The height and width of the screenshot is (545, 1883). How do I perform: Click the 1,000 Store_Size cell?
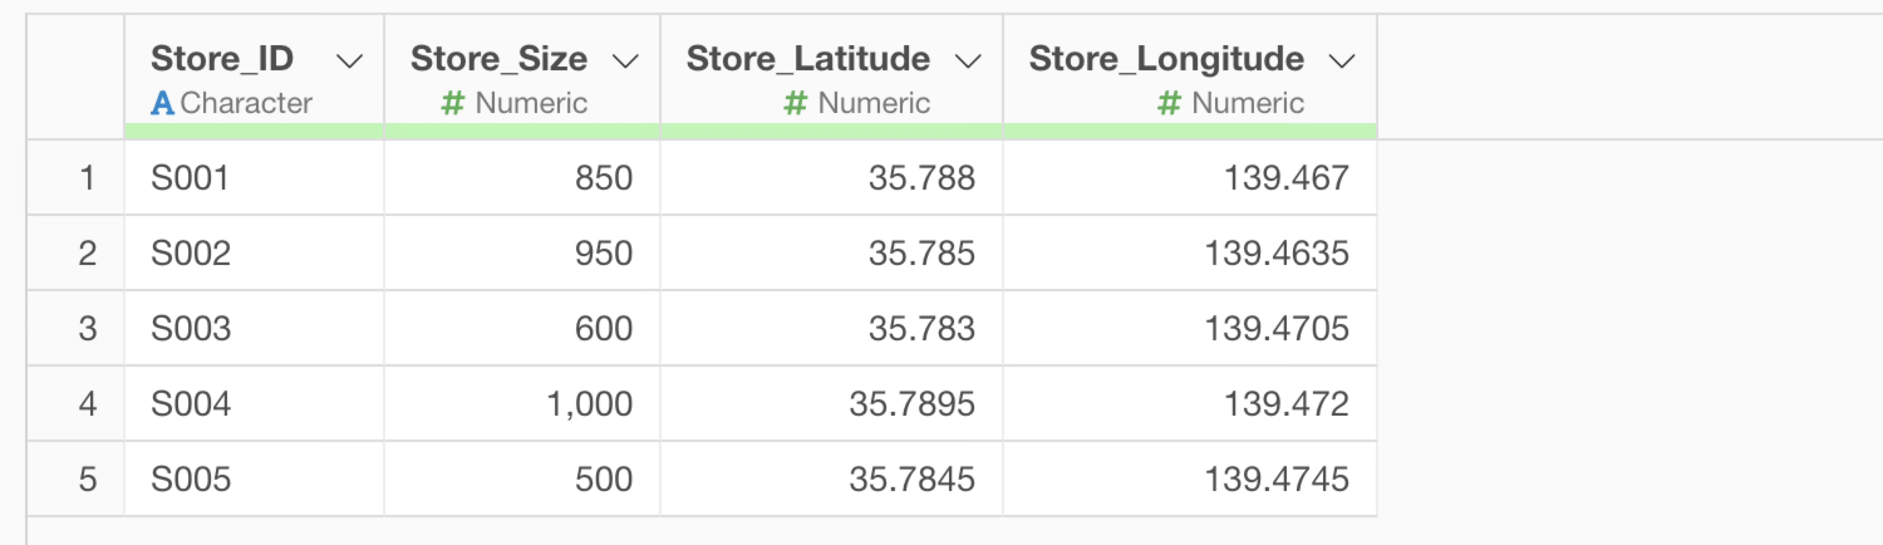click(x=589, y=404)
